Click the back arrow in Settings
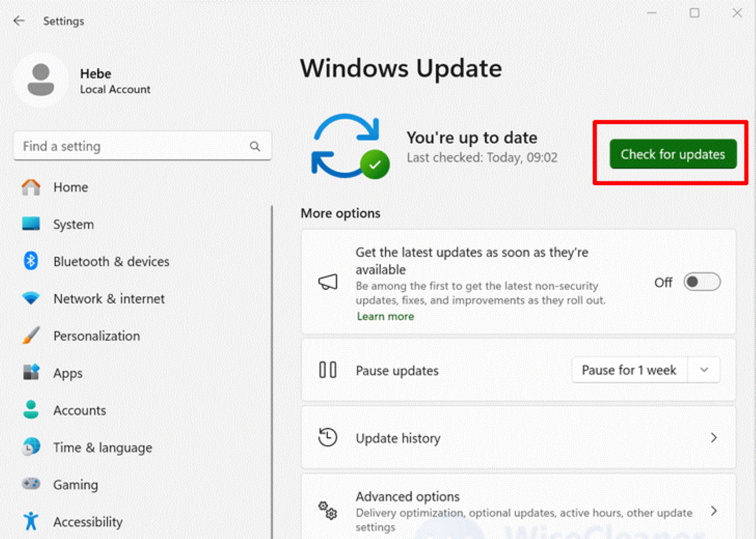Image resolution: width=756 pixels, height=539 pixels. click(x=19, y=21)
